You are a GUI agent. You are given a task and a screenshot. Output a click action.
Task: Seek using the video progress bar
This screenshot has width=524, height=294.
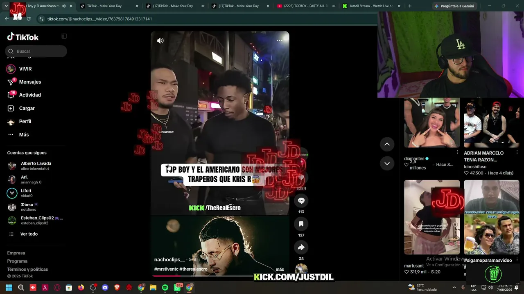[220, 276]
